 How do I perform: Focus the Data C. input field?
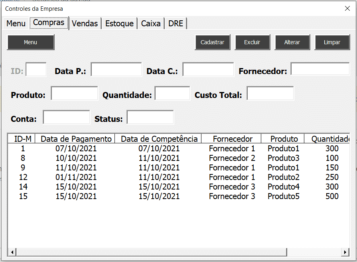point(208,69)
